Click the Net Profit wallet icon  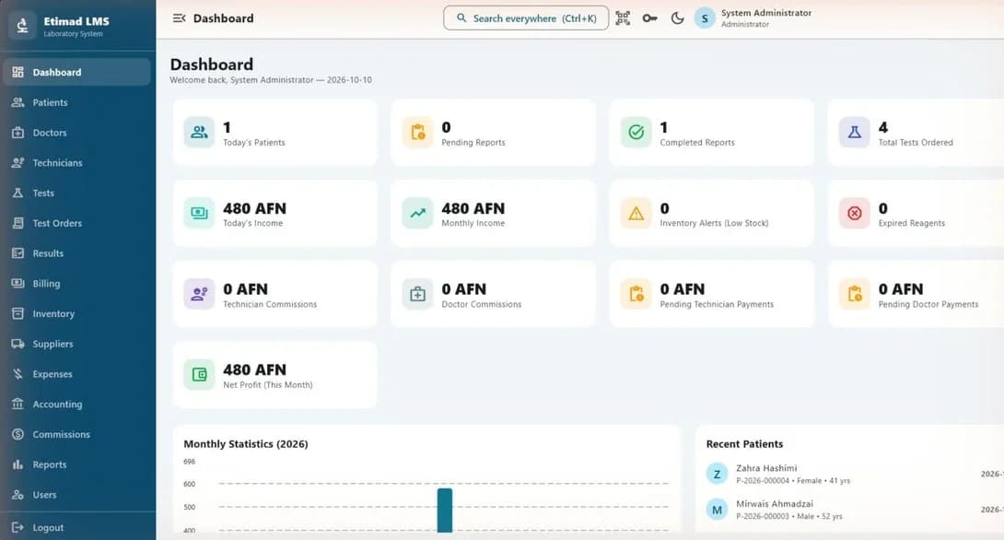[199, 375]
